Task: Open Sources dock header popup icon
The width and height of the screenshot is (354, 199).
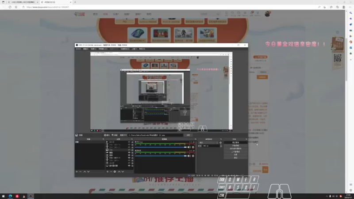Action: coord(132,139)
